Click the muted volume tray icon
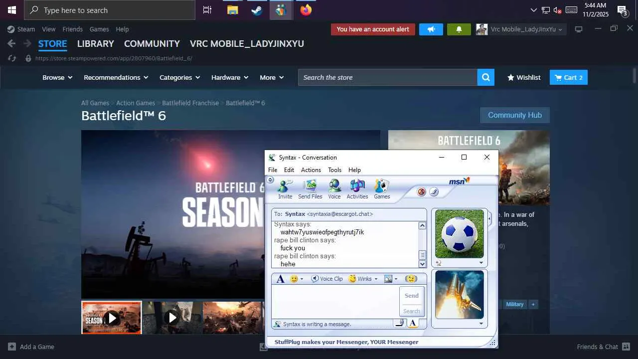The height and width of the screenshot is (359, 638). [558, 10]
